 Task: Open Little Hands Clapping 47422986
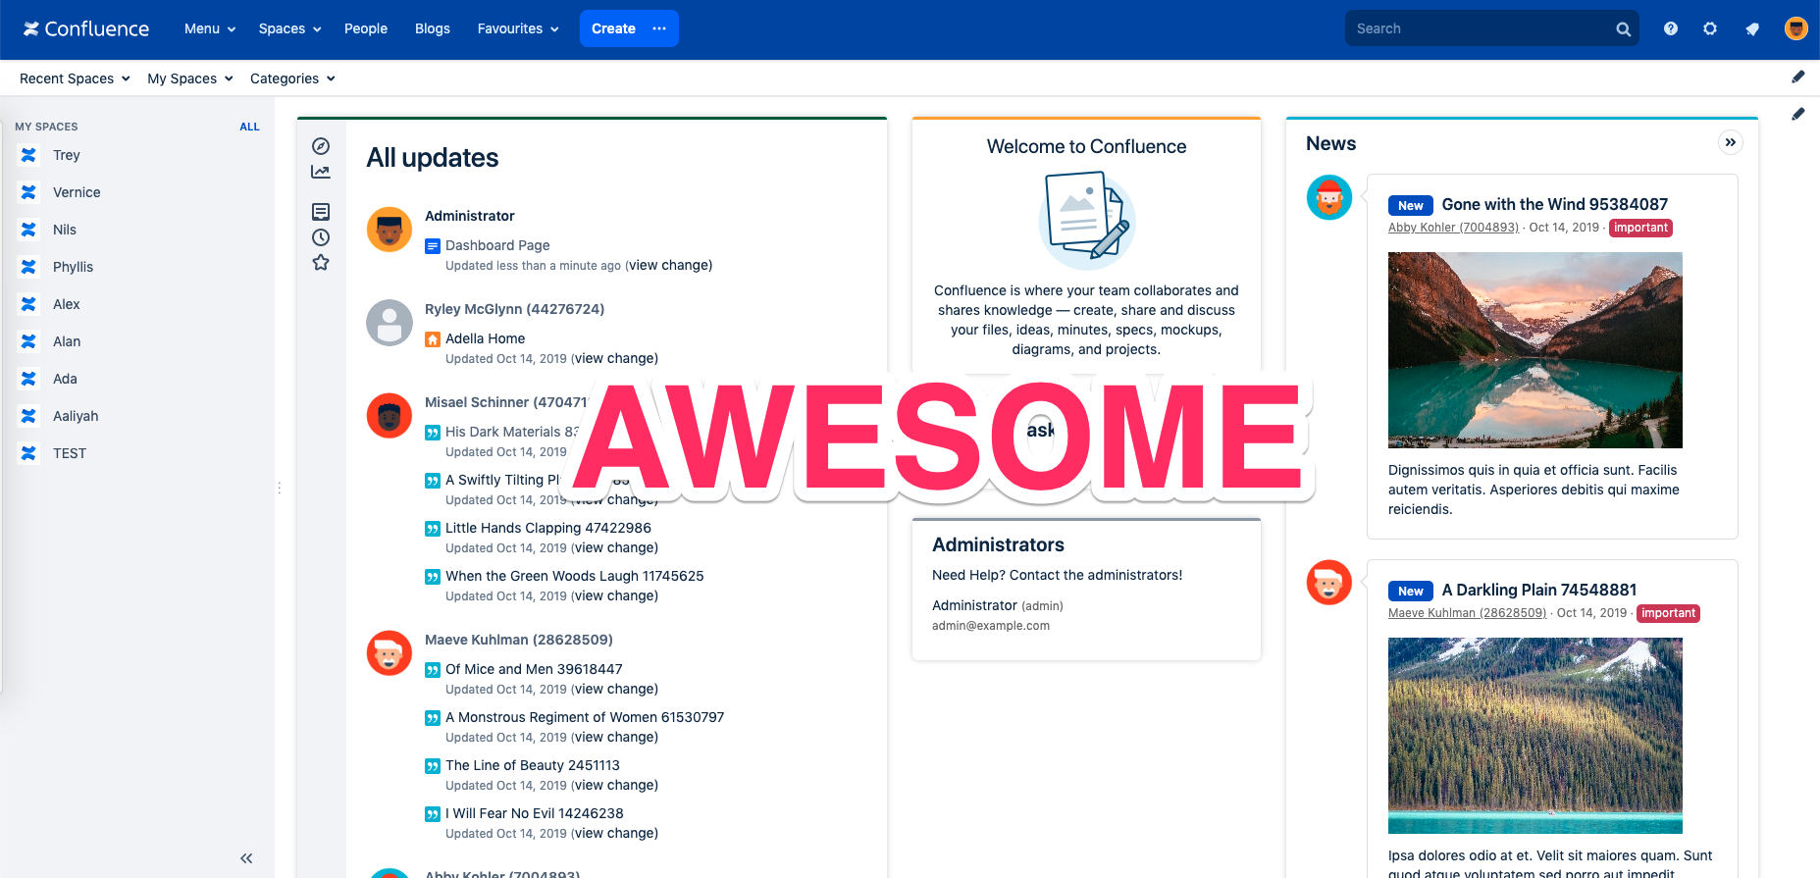click(x=548, y=528)
